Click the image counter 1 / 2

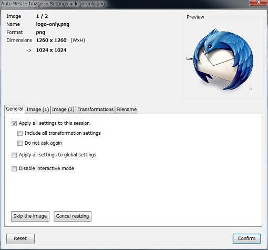click(x=42, y=16)
